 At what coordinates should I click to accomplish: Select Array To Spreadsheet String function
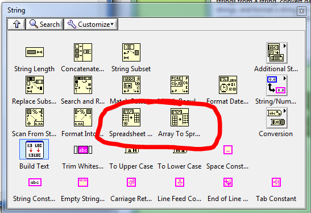tap(180, 117)
